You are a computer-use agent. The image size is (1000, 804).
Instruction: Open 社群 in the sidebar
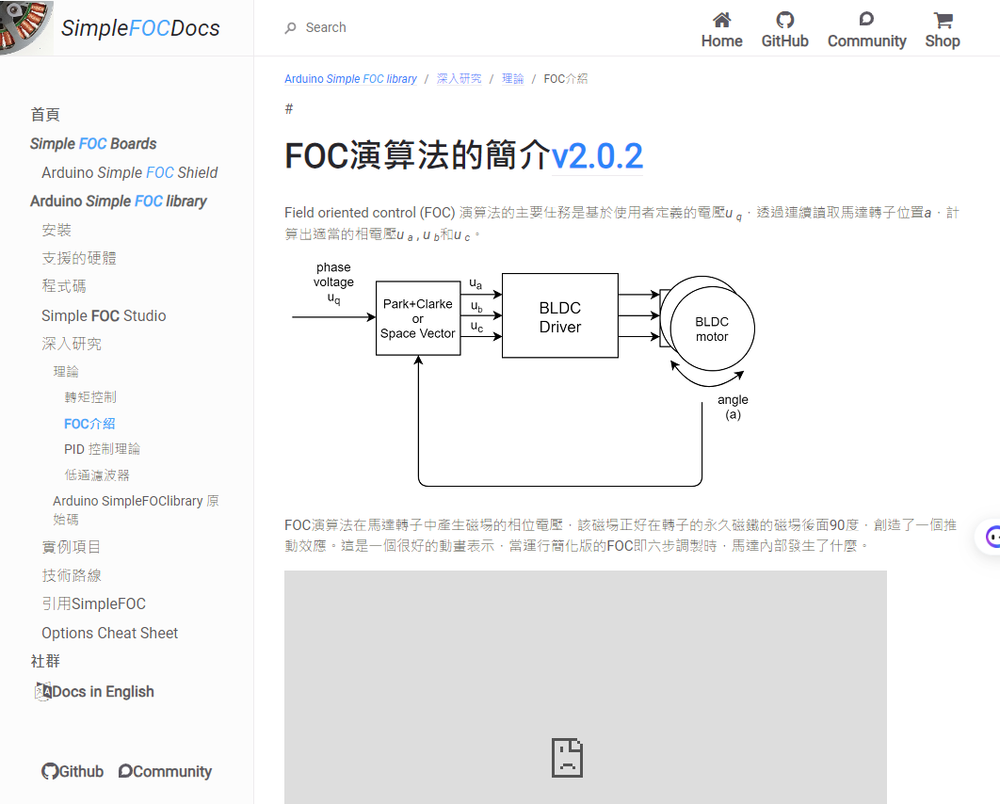click(45, 661)
